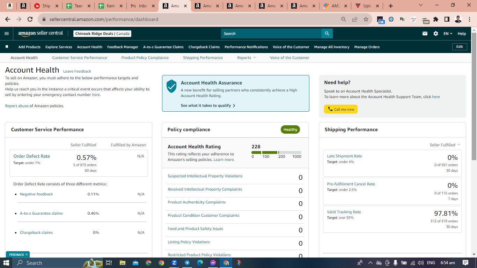The width and height of the screenshot is (477, 268).
Task: Toggle the browser side panel icon
Action: (x=447, y=19)
